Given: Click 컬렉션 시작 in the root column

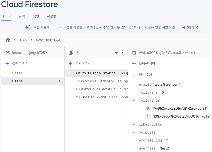Looking at the screenshot, I should [20, 64].
